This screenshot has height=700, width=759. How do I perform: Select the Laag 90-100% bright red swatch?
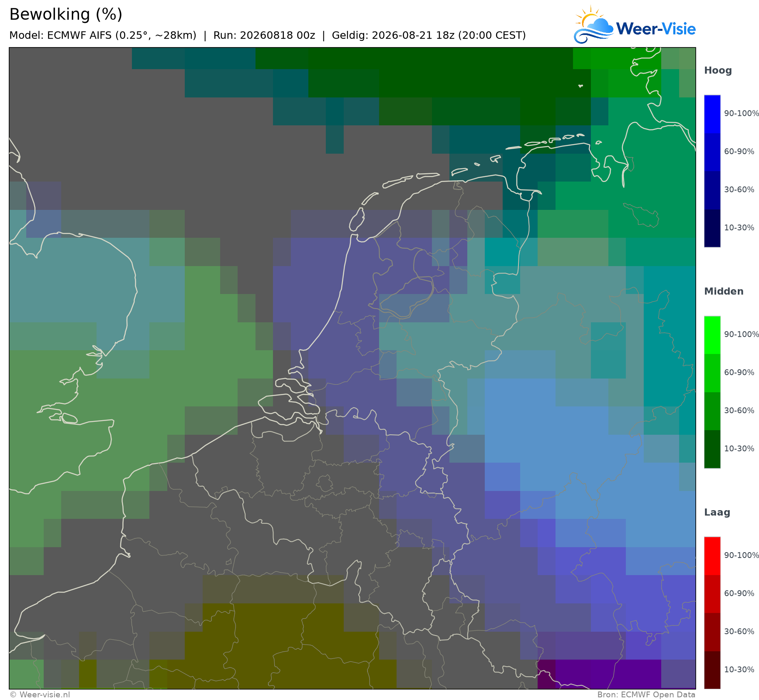(712, 556)
